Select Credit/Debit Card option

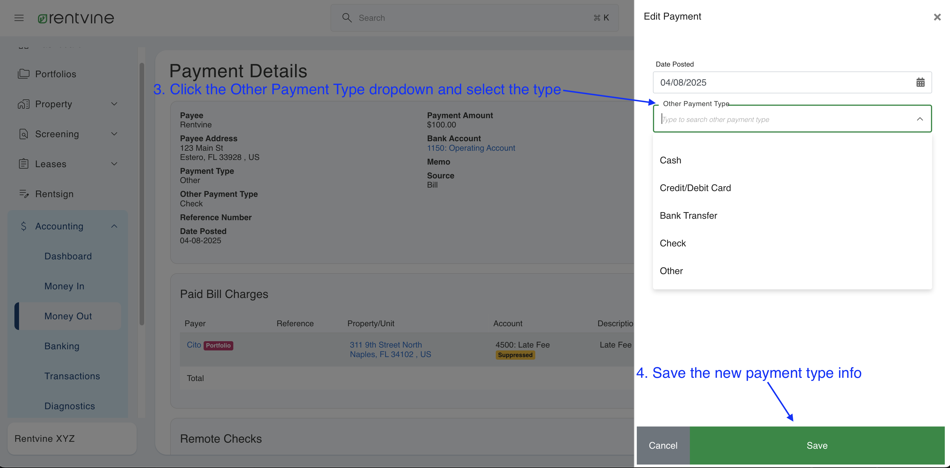click(792, 188)
